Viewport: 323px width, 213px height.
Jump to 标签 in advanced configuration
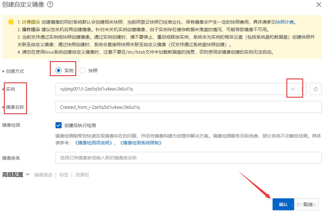click(64, 175)
